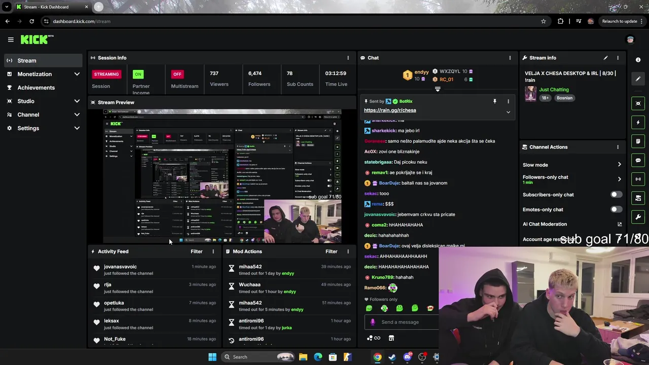649x365 pixels.
Task: Toggle the wrench widget icon in right sidebar
Action: click(638, 217)
